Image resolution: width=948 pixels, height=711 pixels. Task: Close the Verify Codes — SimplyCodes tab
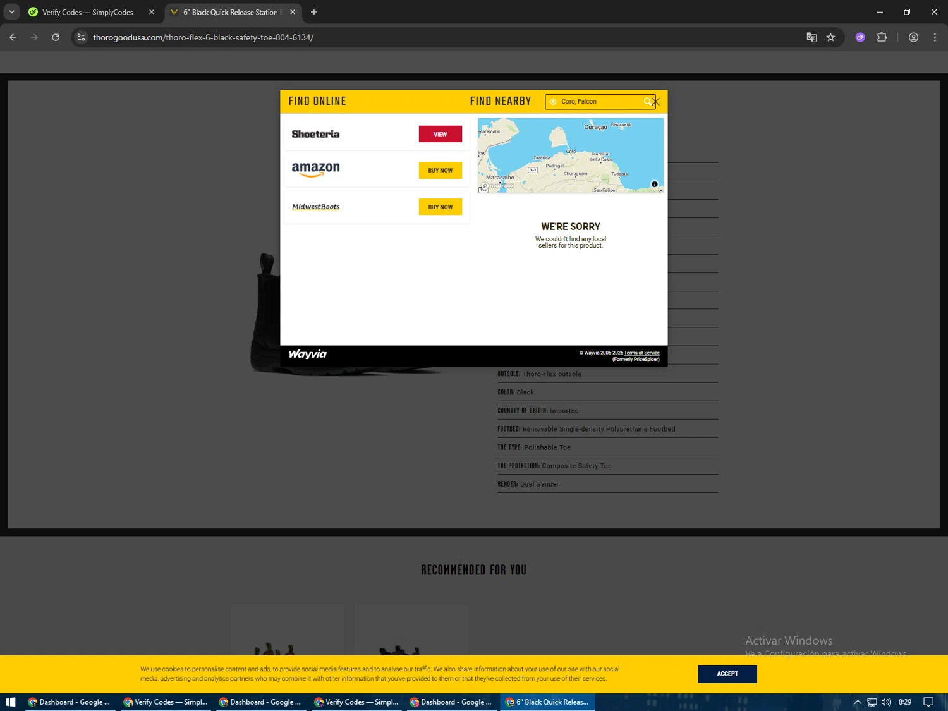pyautogui.click(x=152, y=12)
